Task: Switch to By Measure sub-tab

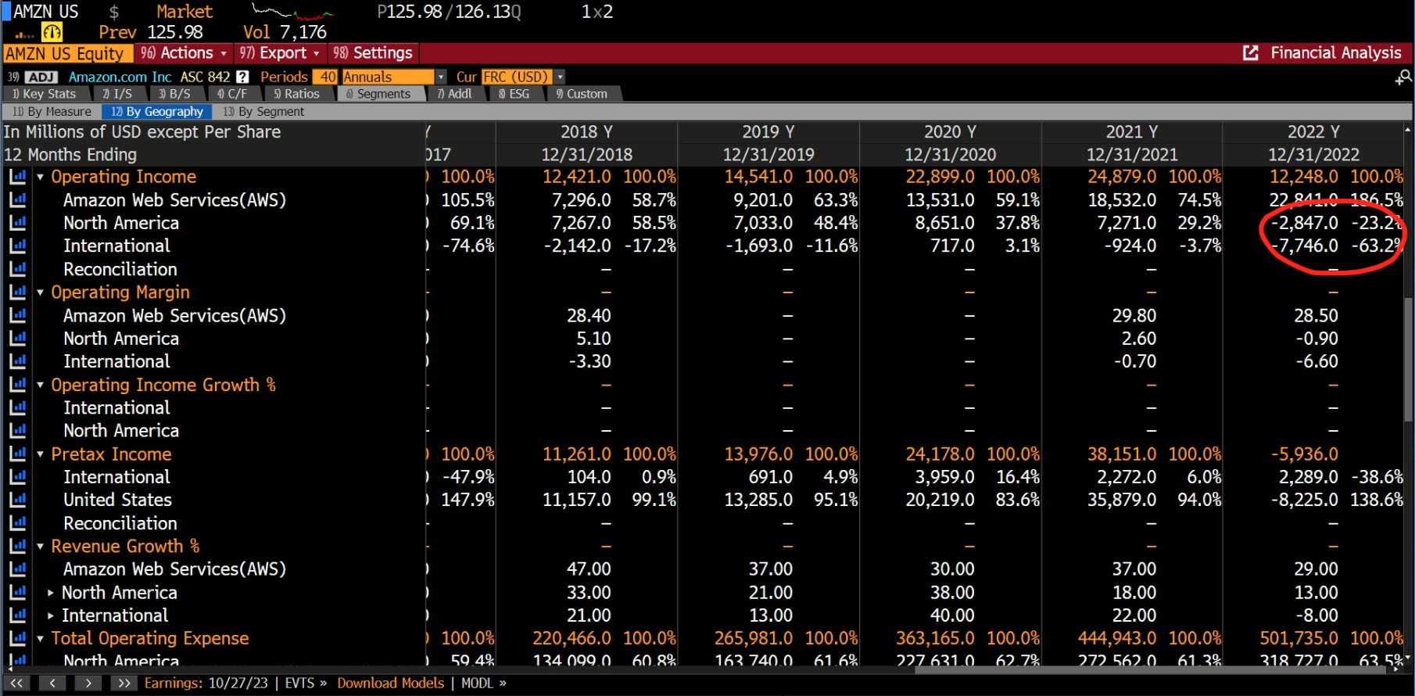Action: coord(52,112)
